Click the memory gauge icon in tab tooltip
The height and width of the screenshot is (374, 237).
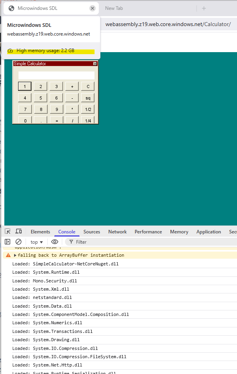pos(10,51)
